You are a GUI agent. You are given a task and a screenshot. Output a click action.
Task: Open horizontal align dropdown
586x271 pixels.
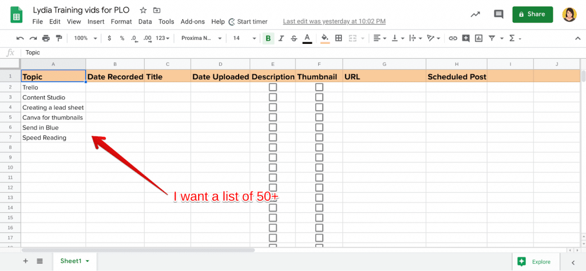click(379, 38)
